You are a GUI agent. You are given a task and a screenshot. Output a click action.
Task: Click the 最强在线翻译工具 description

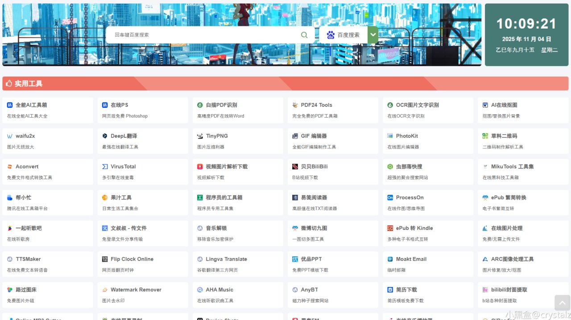click(120, 147)
